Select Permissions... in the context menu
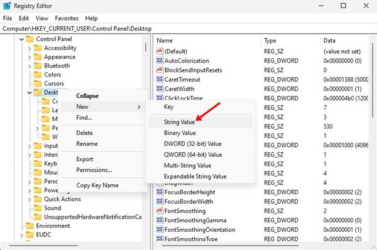 (x=102, y=170)
